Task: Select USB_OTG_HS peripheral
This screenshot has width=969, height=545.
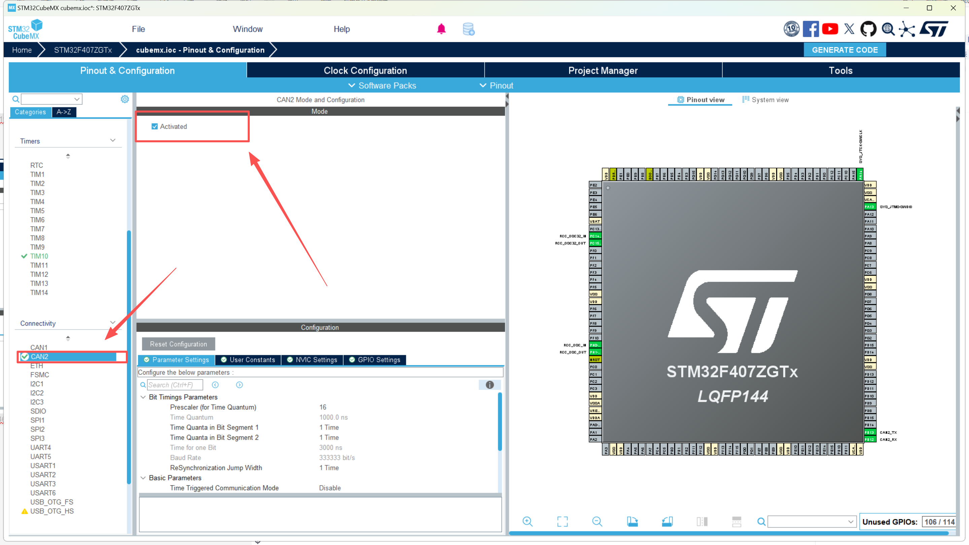Action: tap(52, 511)
